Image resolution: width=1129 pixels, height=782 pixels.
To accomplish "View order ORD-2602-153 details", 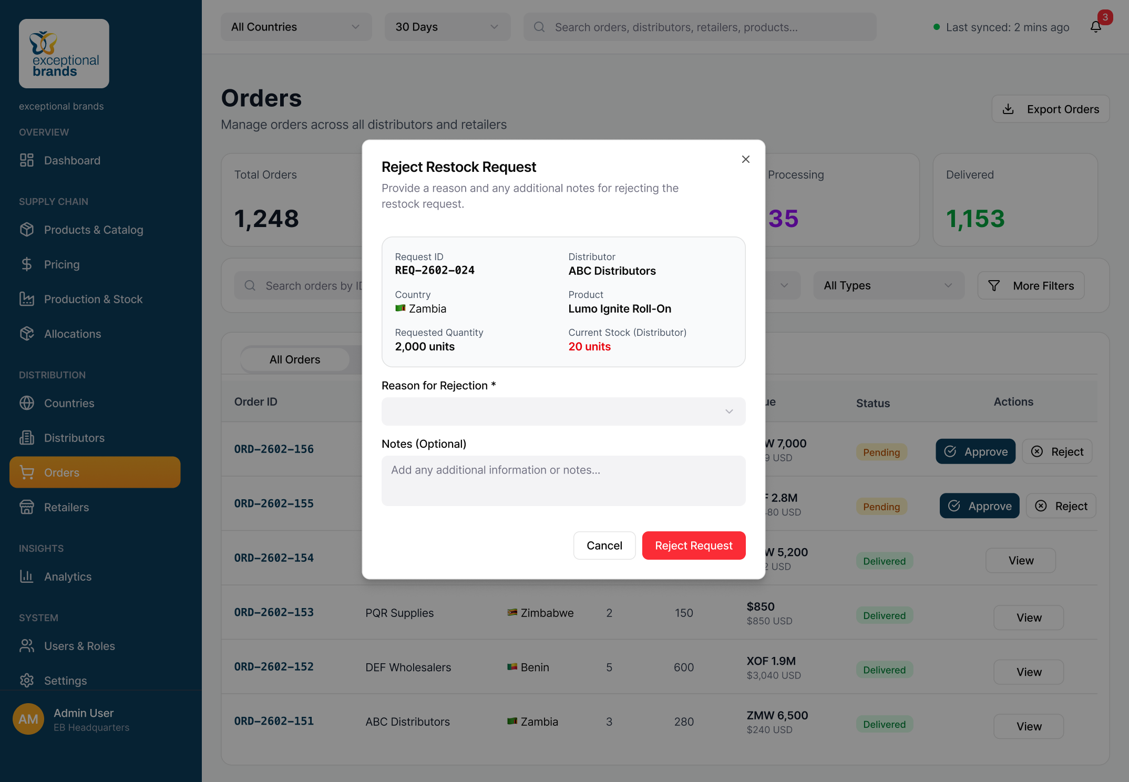I will point(1029,618).
